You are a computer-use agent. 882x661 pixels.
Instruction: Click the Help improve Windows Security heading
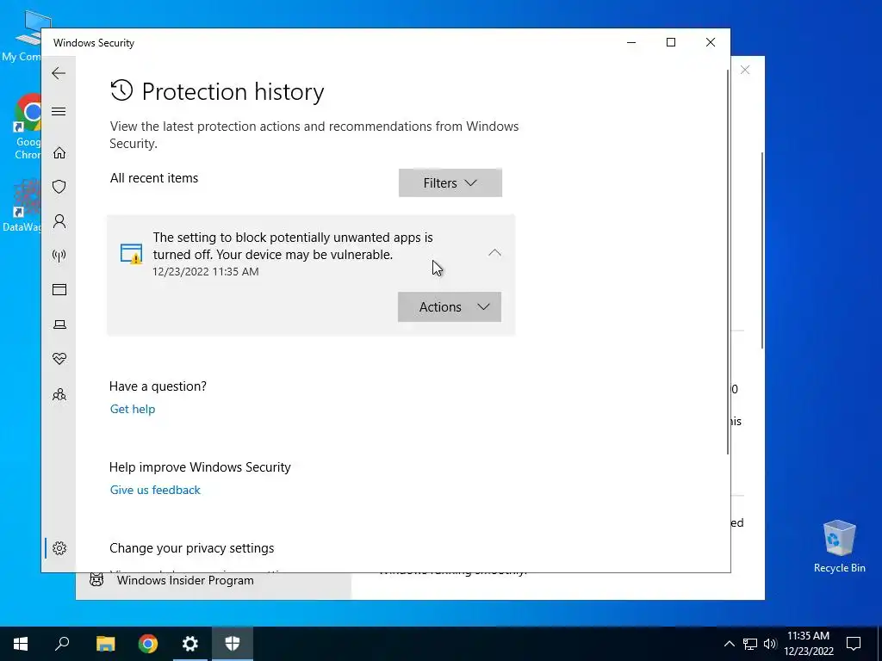[200, 467]
